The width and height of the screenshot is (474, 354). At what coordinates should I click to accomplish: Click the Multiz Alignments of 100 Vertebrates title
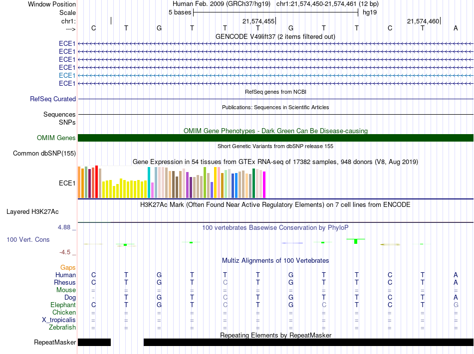pos(275,261)
